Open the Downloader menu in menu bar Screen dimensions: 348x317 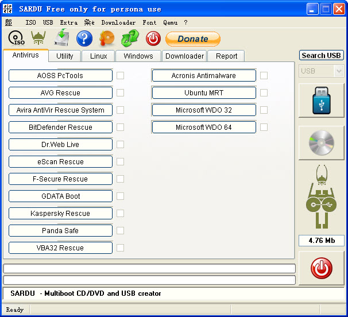point(118,23)
